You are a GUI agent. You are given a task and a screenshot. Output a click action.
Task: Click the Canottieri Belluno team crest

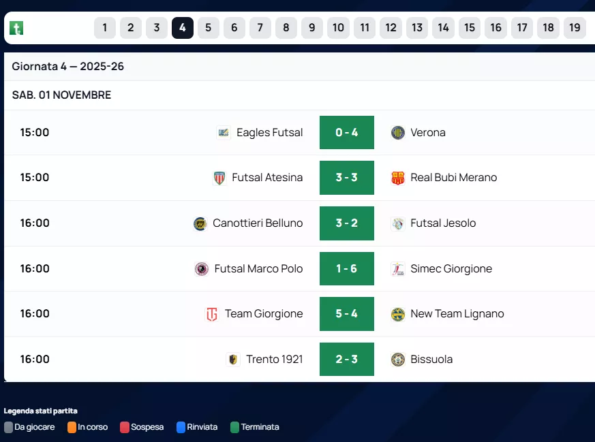pos(200,223)
